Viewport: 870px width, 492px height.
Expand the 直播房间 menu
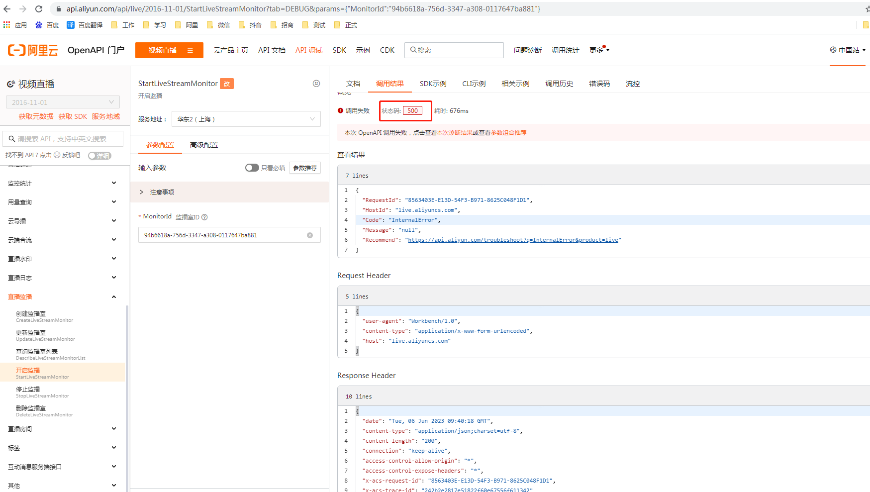[x=62, y=429]
